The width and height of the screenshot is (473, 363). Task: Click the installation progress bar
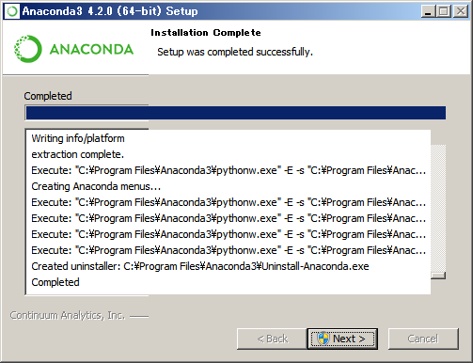[235, 113]
